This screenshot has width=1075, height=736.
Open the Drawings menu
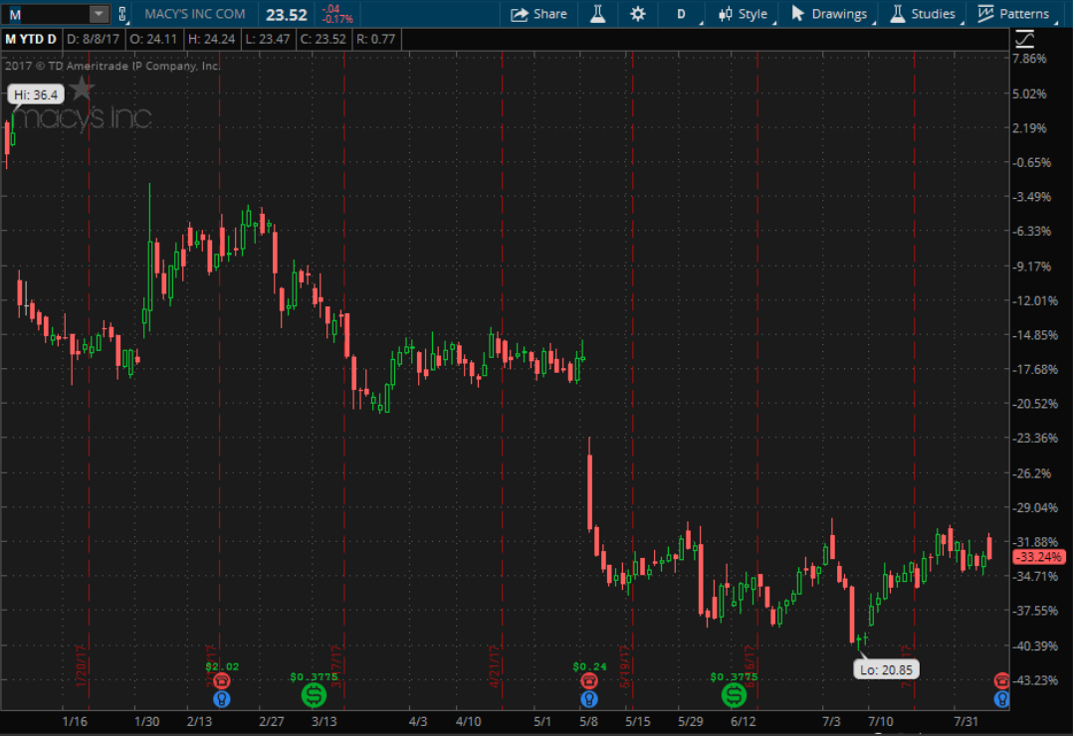(x=829, y=14)
